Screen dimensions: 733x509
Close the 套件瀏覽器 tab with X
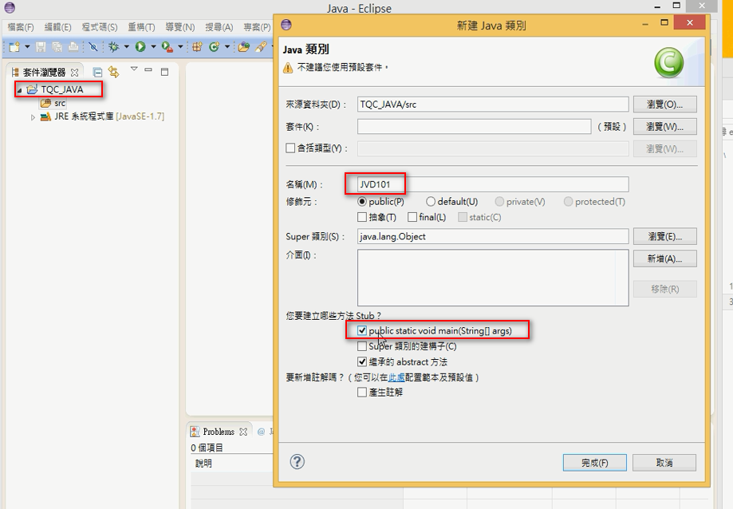point(74,73)
